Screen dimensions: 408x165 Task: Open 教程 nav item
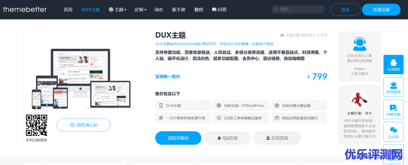[199, 10]
